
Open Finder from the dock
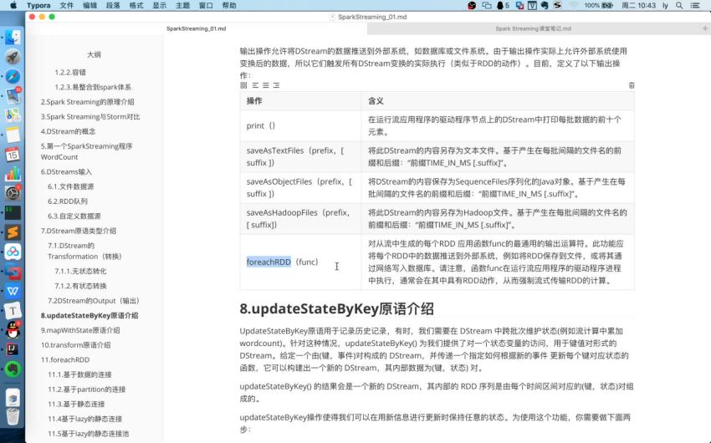click(x=13, y=37)
